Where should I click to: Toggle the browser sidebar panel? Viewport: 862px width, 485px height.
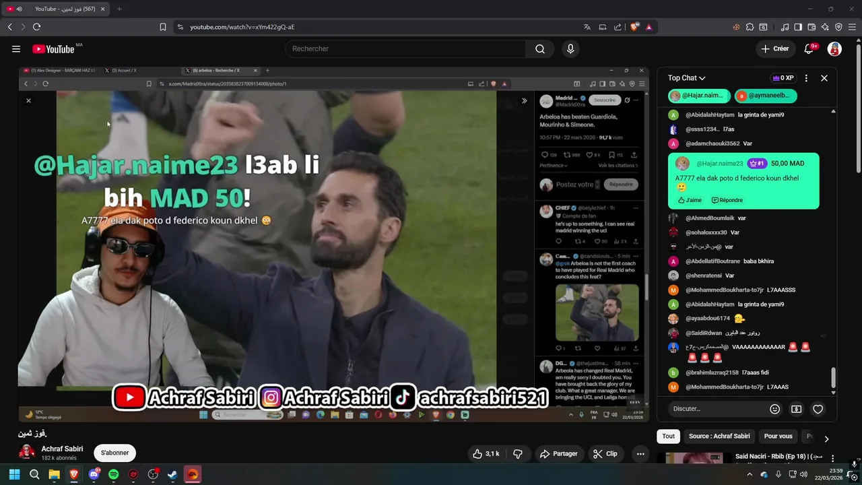click(798, 27)
